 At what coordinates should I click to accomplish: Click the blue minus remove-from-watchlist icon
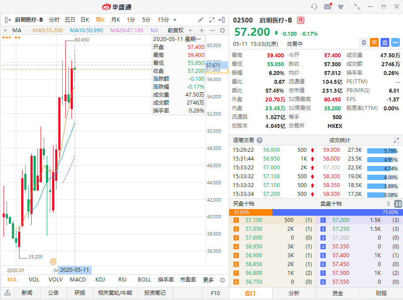[395, 42]
